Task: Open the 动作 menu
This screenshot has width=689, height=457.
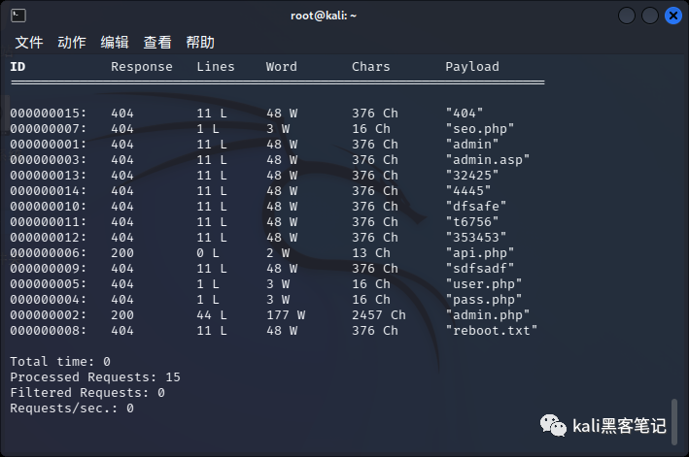Action: 72,43
